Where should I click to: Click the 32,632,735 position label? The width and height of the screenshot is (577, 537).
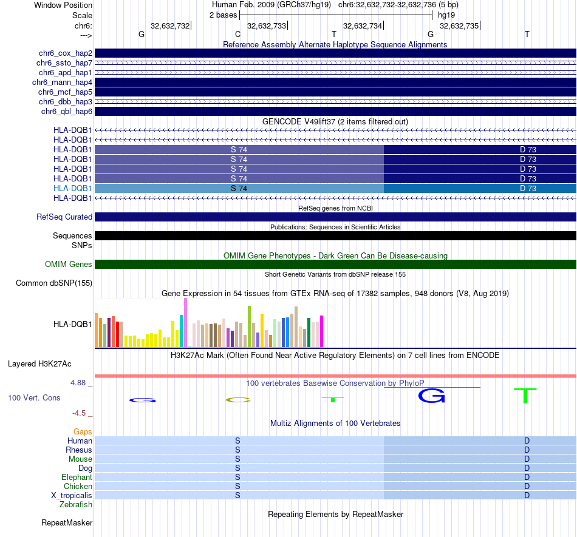tap(459, 25)
